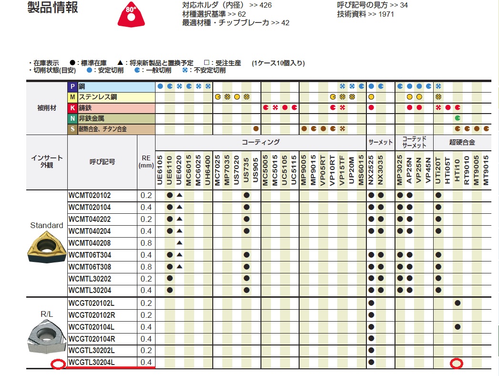This screenshot has width=499, height=376.
Task: Click the RE (mm) column header
Action: pos(146,162)
